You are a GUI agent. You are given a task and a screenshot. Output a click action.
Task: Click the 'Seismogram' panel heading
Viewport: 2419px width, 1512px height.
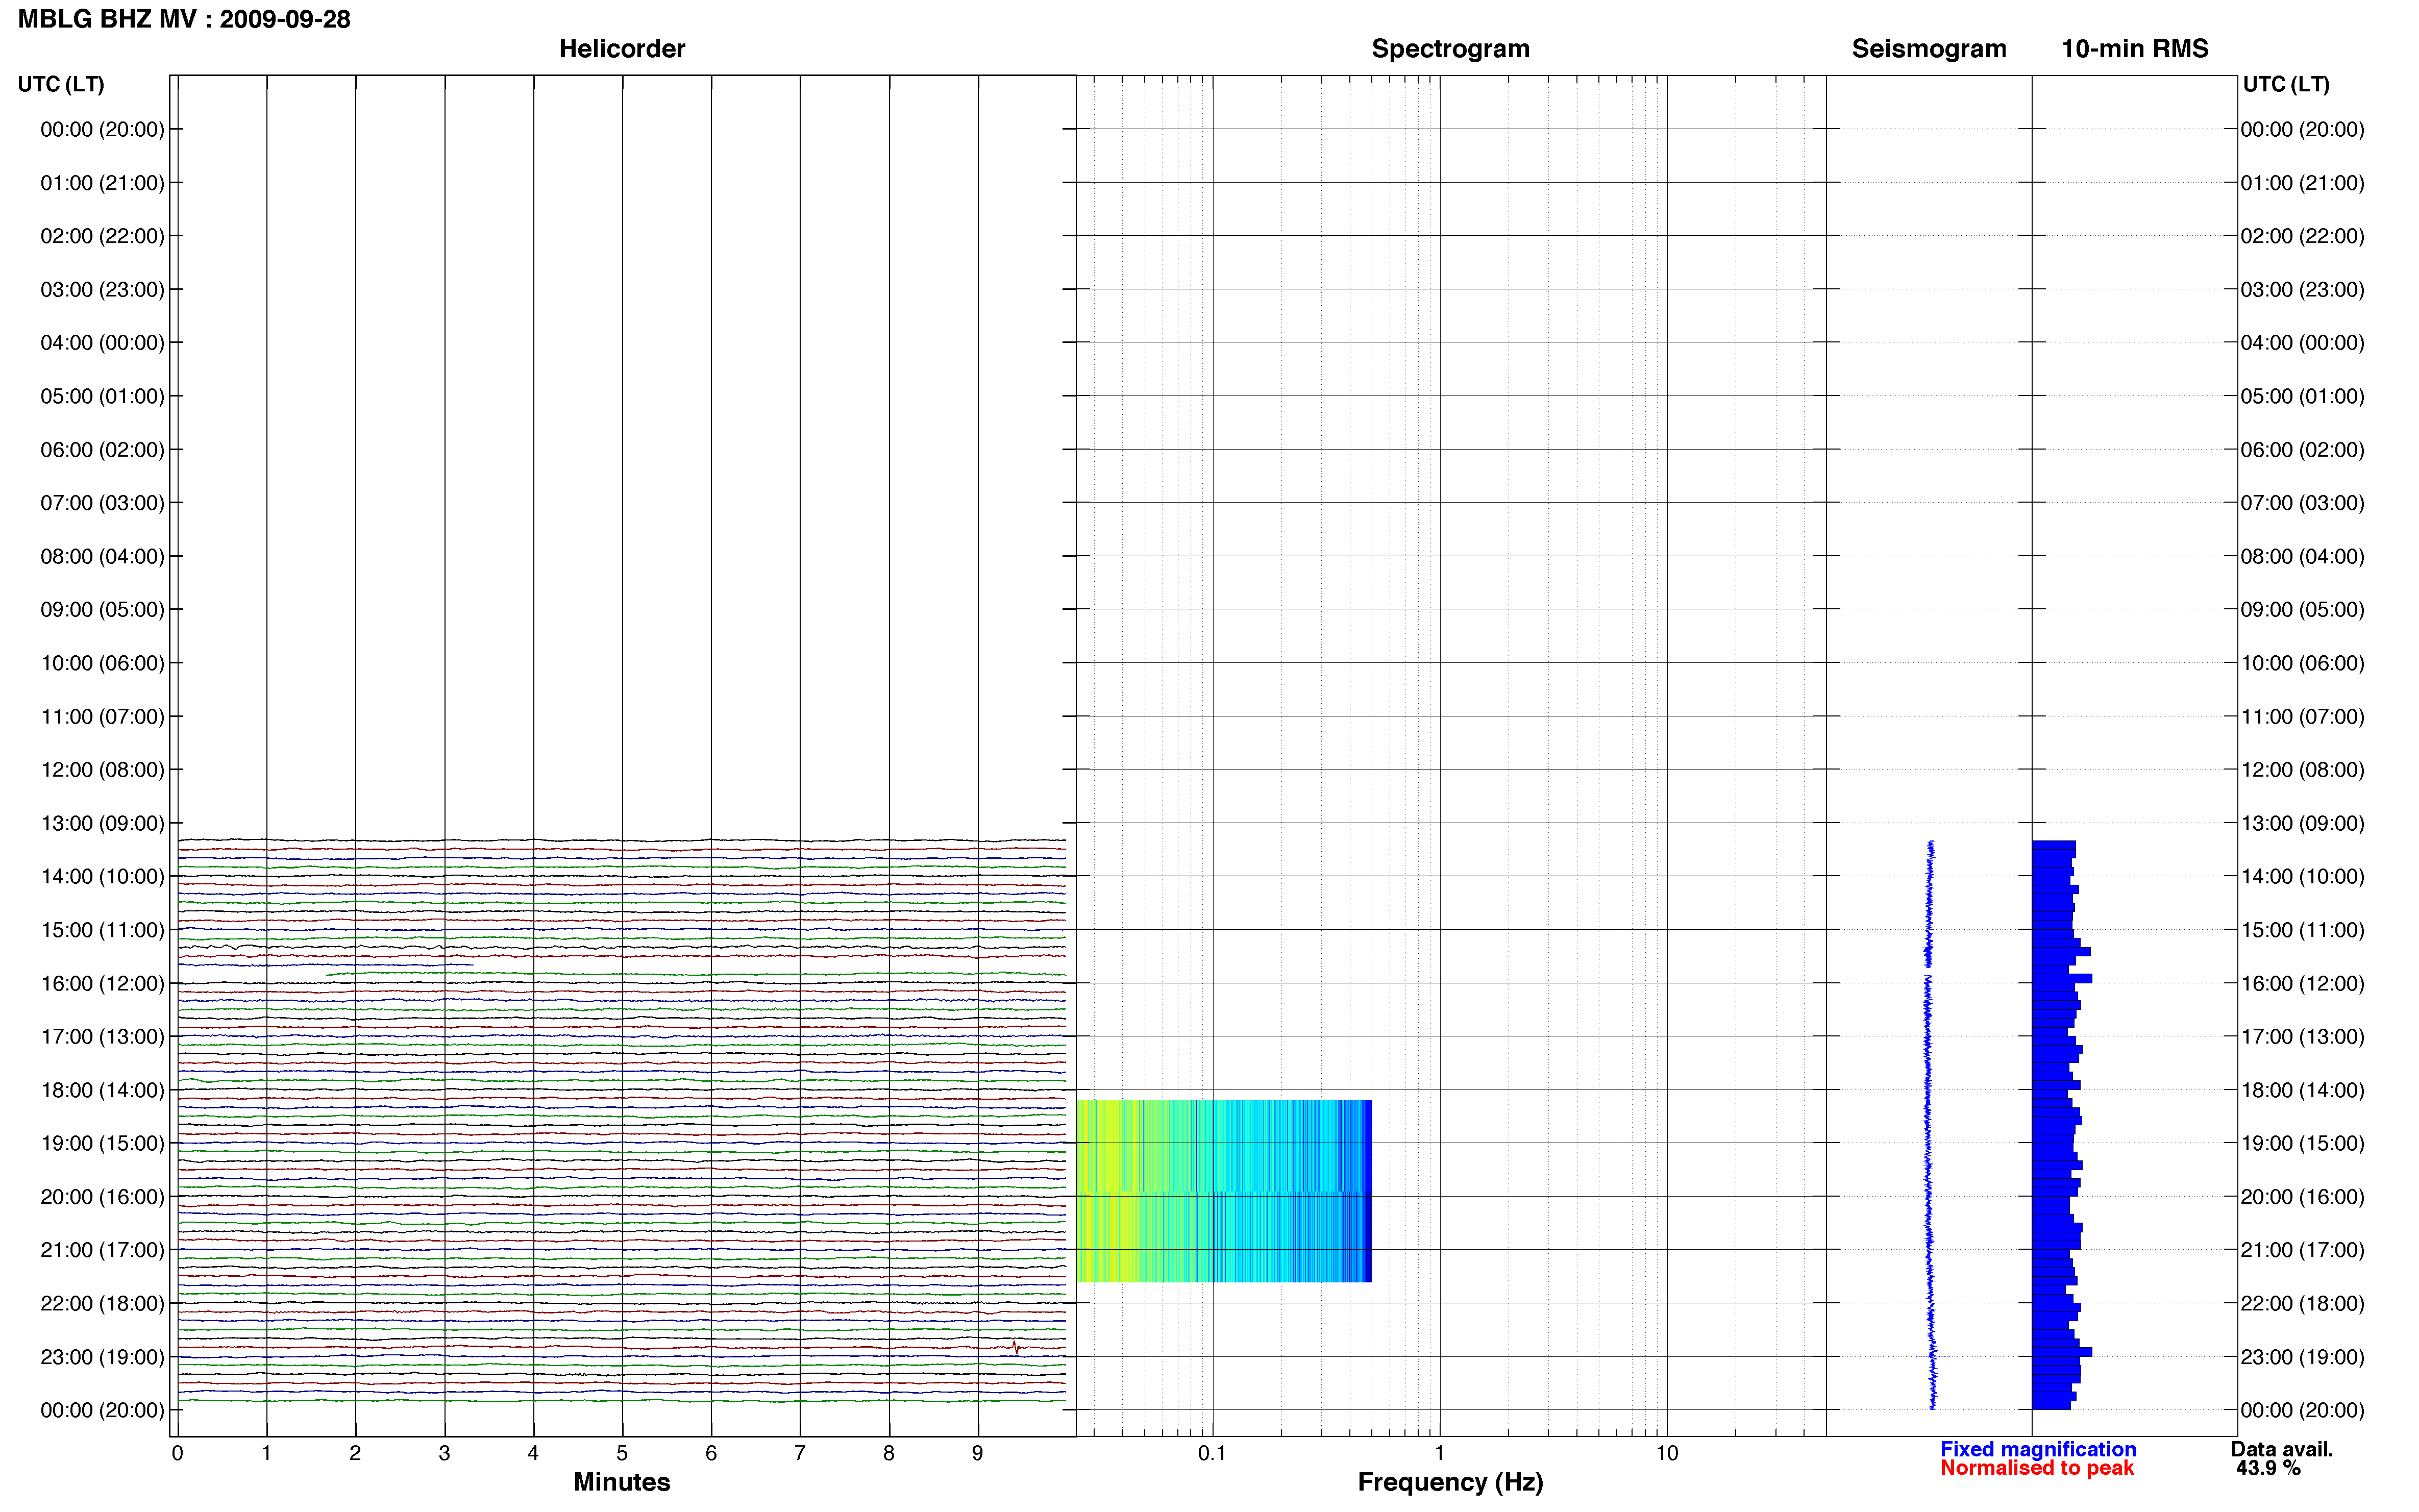[1928, 49]
